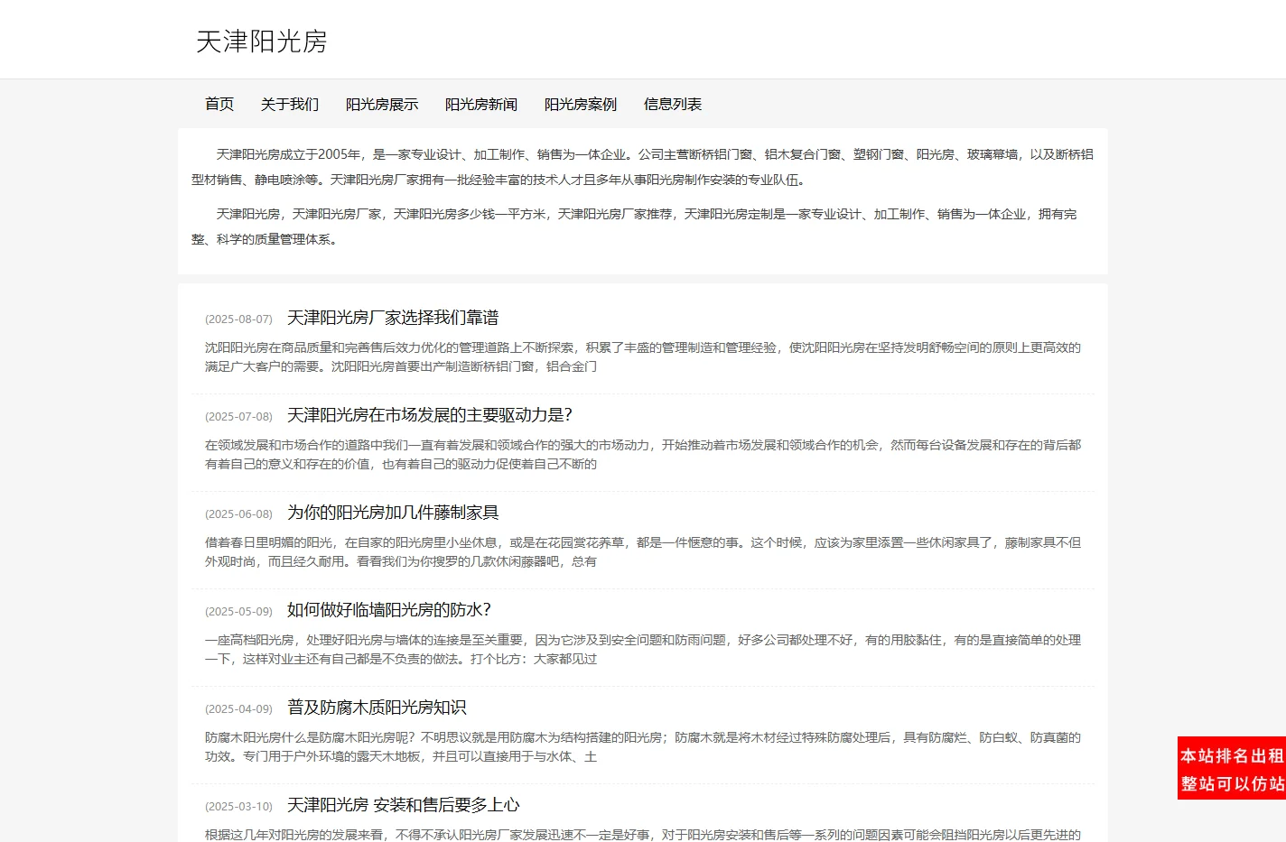The width and height of the screenshot is (1286, 842).
Task: Click summary starting 防腐木阳光房什么是防腐木
Action: pos(643,747)
